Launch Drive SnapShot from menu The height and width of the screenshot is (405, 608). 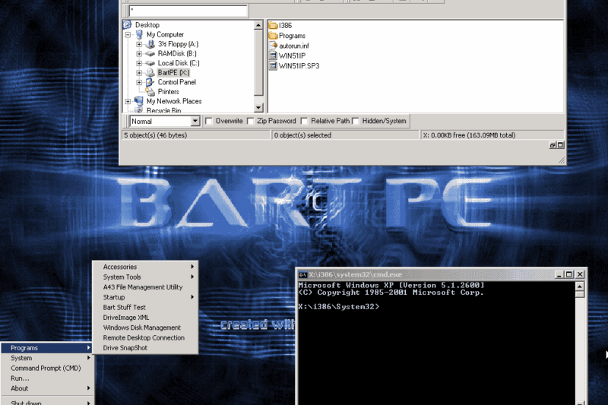pos(145,348)
